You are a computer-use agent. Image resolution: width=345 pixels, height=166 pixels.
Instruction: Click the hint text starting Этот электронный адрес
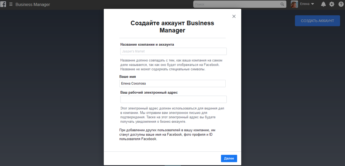[x=172, y=115]
